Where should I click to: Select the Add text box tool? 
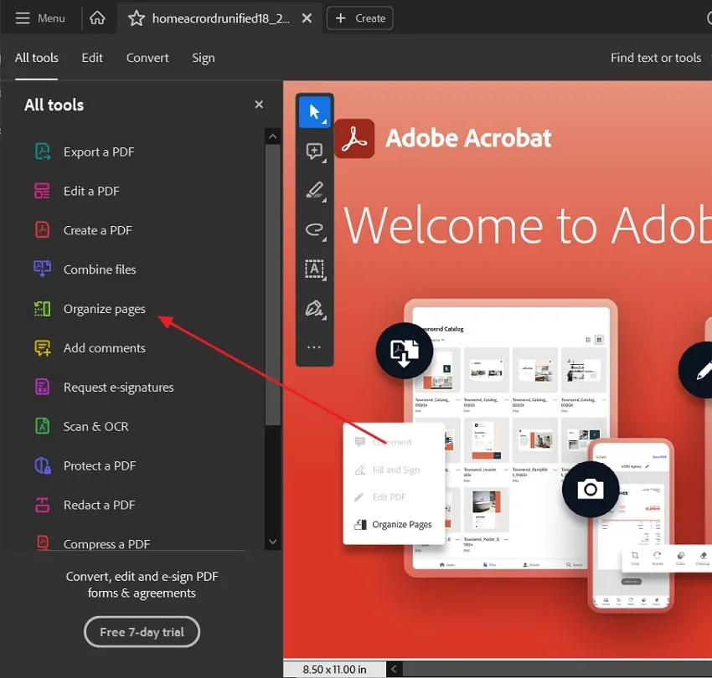(x=314, y=269)
